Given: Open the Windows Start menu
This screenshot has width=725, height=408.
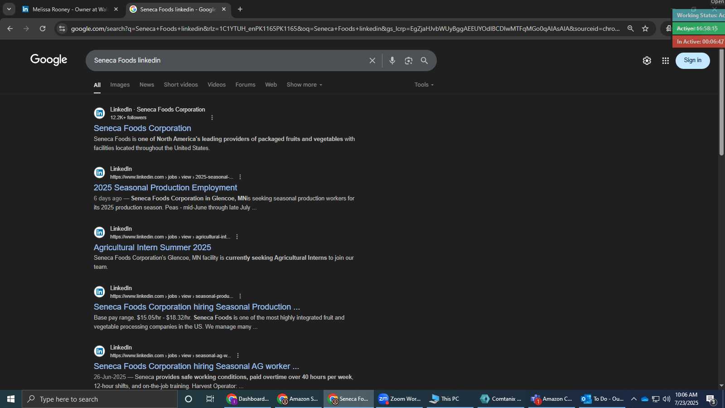Looking at the screenshot, I should 11,399.
